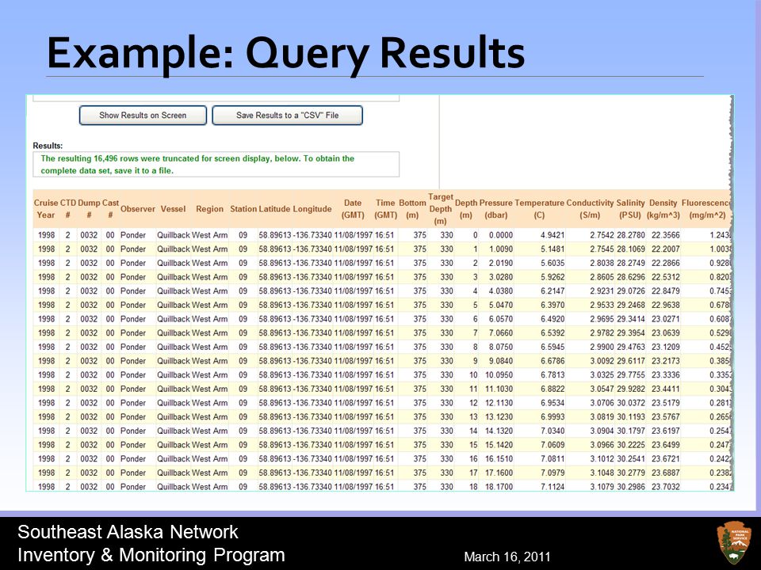Click the Density (kg/m^3) column header
The width and height of the screenshot is (761, 570).
click(x=663, y=209)
